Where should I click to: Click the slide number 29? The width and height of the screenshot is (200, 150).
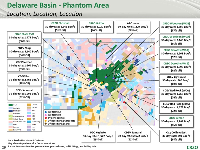(4, 147)
